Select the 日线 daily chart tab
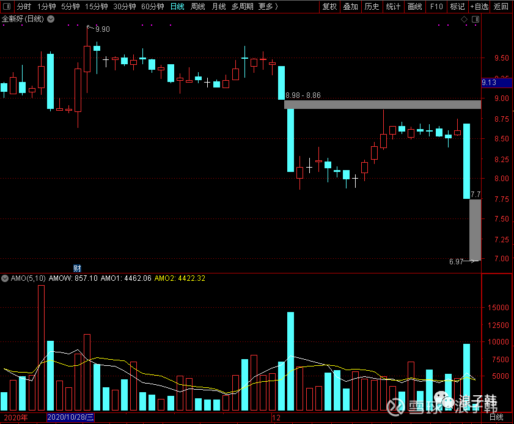The height and width of the screenshot is (424, 514). tap(177, 7)
